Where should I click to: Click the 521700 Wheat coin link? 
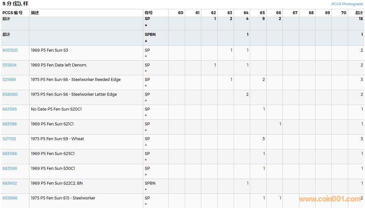point(9,139)
